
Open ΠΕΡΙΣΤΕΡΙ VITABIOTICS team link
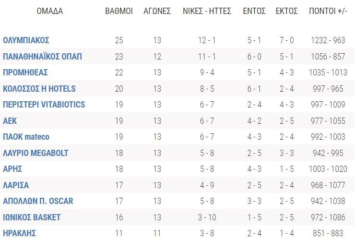point(44,105)
